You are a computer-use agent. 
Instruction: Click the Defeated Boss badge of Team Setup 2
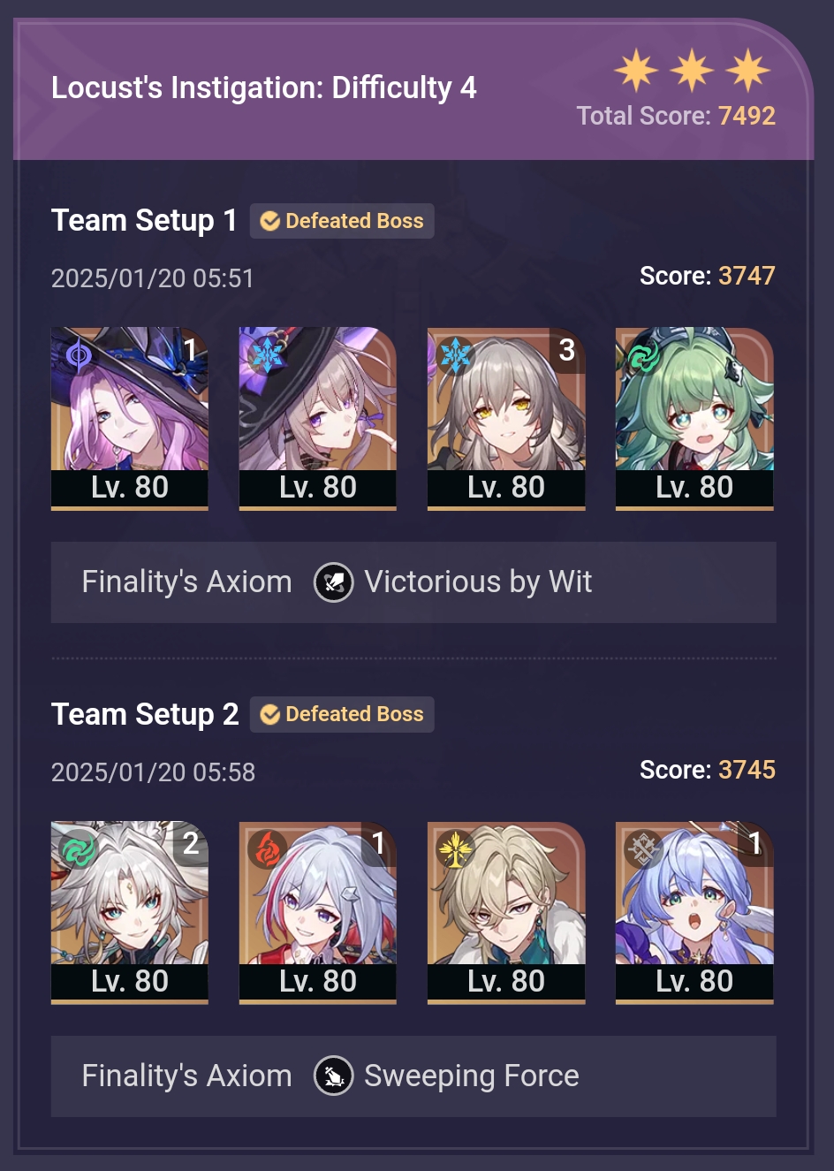pyautogui.click(x=342, y=714)
